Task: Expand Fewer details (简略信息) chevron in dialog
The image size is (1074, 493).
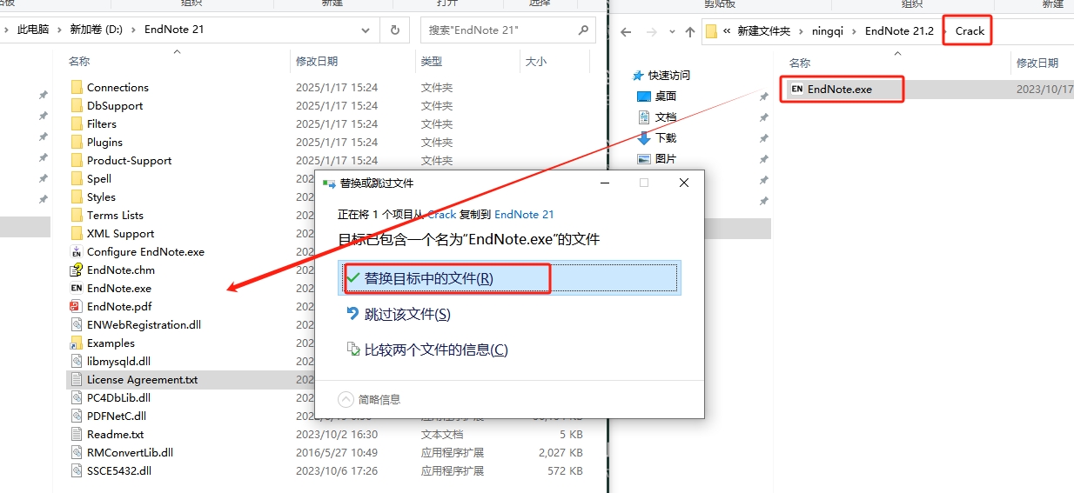Action: point(346,399)
